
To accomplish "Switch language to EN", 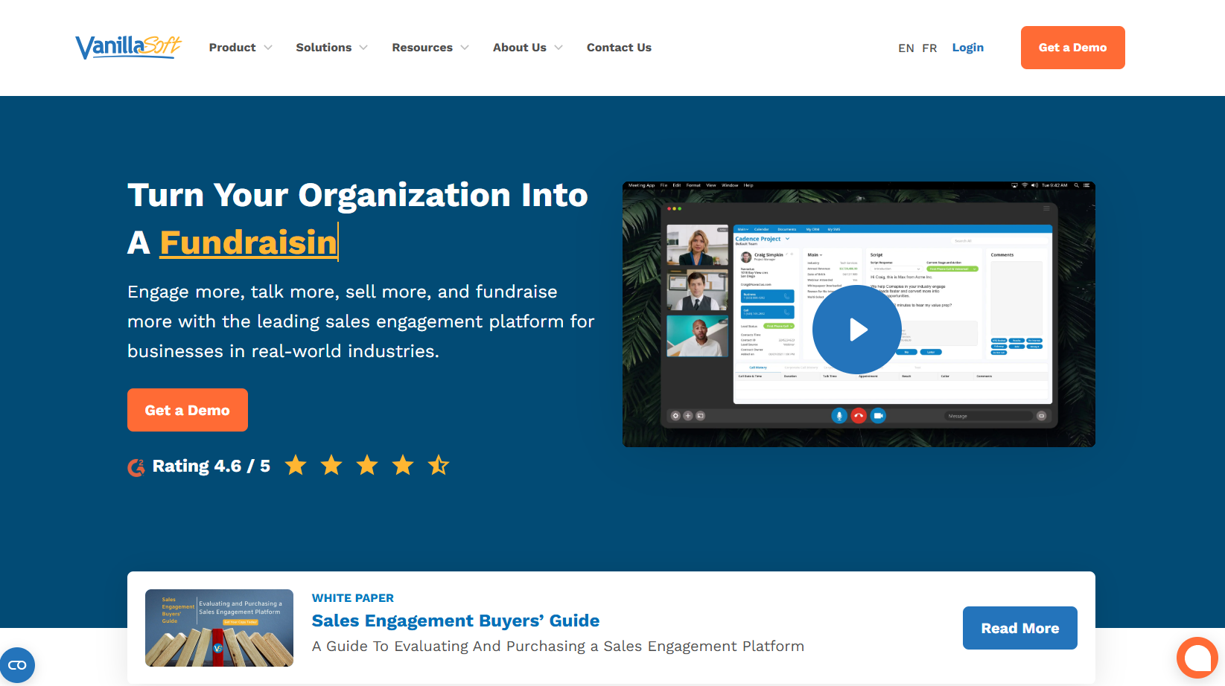I will [x=906, y=48].
